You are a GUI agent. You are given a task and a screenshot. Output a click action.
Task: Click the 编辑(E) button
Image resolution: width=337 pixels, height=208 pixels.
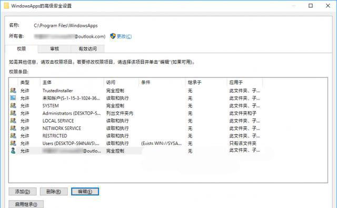click(85, 192)
